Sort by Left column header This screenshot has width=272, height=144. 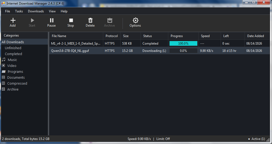pyautogui.click(x=232, y=36)
